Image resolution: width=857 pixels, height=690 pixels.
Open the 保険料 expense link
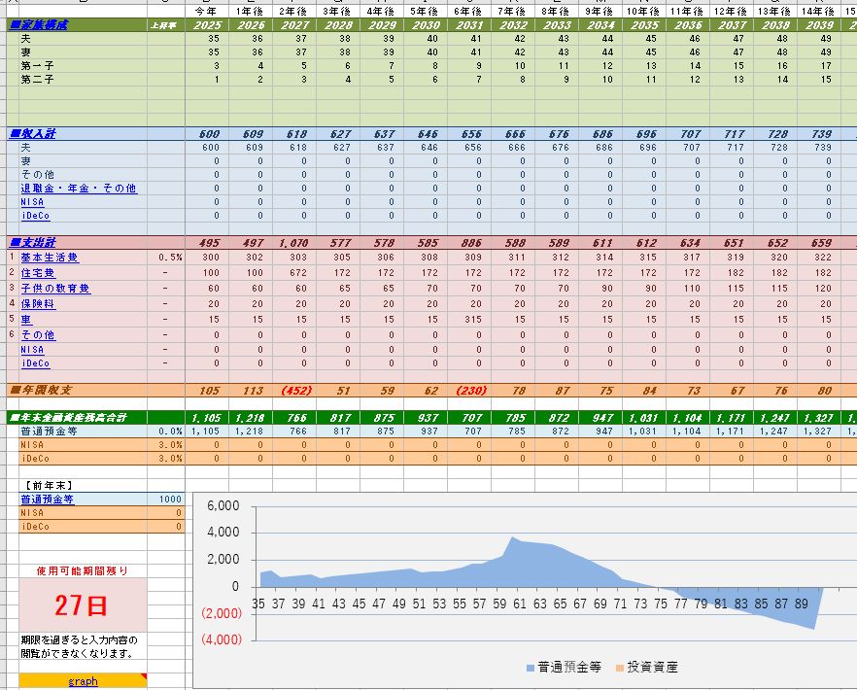39,304
